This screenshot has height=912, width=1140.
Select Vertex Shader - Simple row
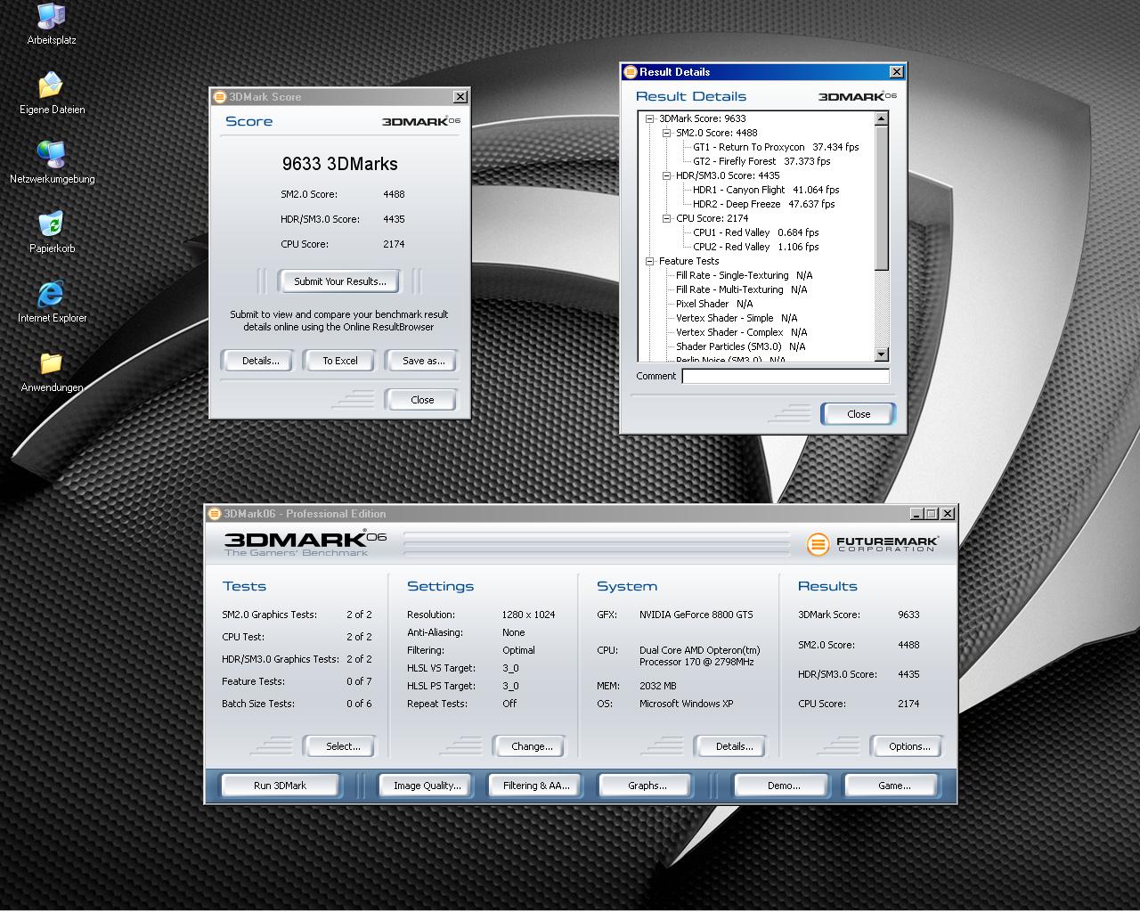737,318
